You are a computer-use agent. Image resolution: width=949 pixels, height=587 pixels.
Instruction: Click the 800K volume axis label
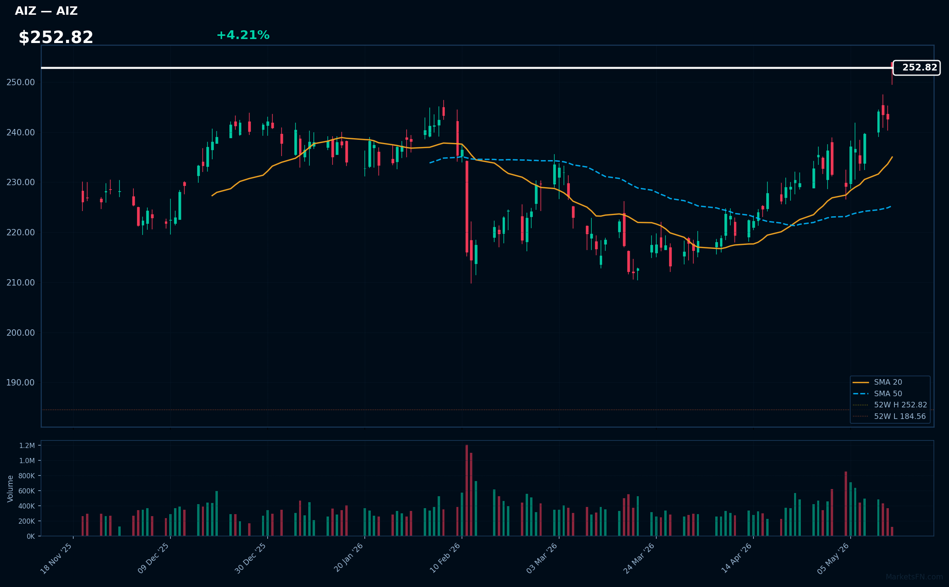pos(27,476)
